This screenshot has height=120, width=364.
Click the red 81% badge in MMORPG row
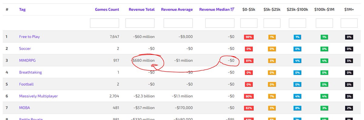click(249, 61)
